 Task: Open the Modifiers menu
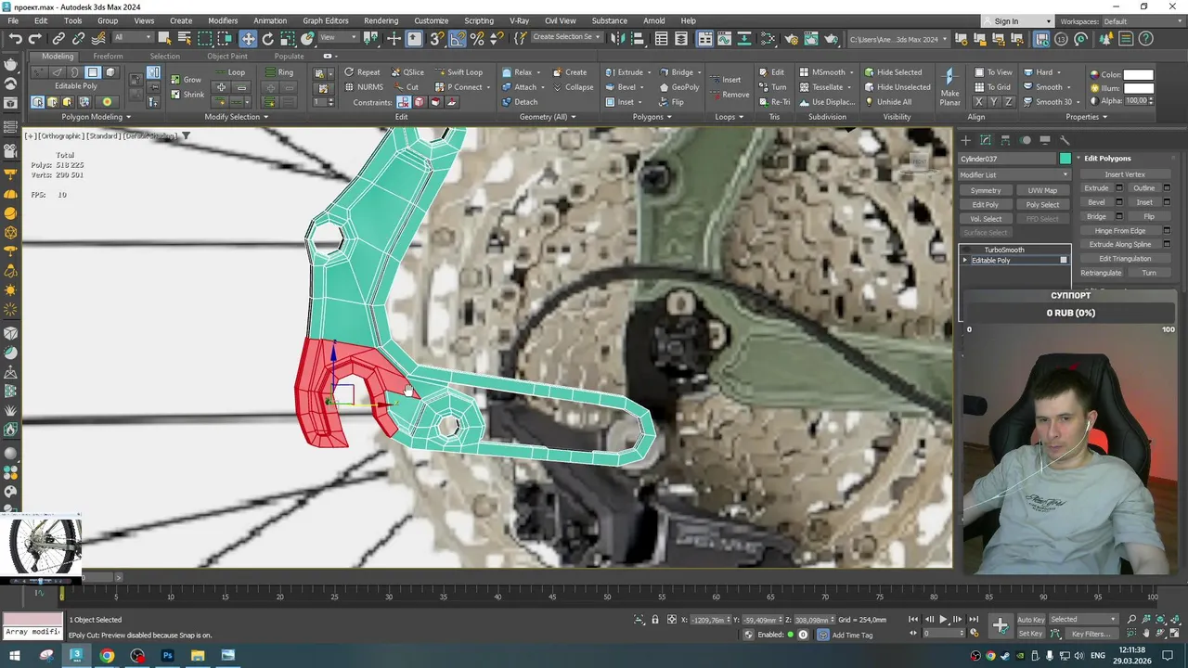[x=223, y=20]
